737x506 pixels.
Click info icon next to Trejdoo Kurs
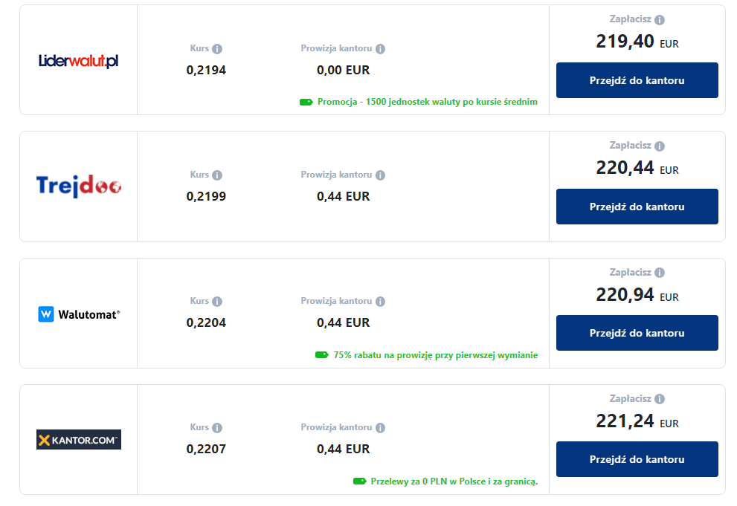pyautogui.click(x=217, y=175)
